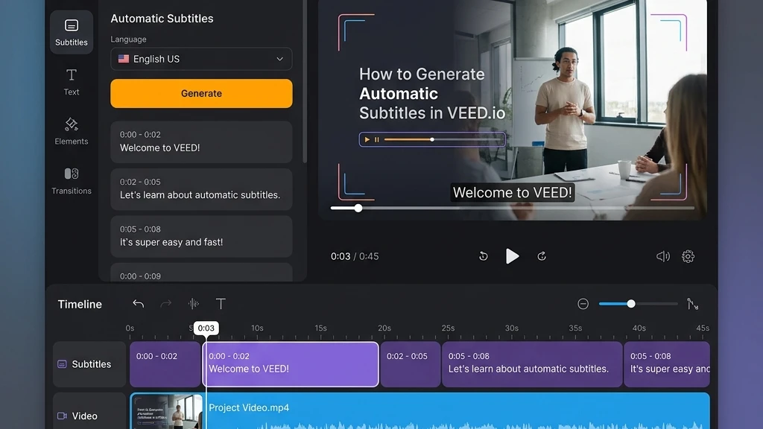Toggle the volume speaker icon
Screen dimensions: 763x429
[662, 256]
